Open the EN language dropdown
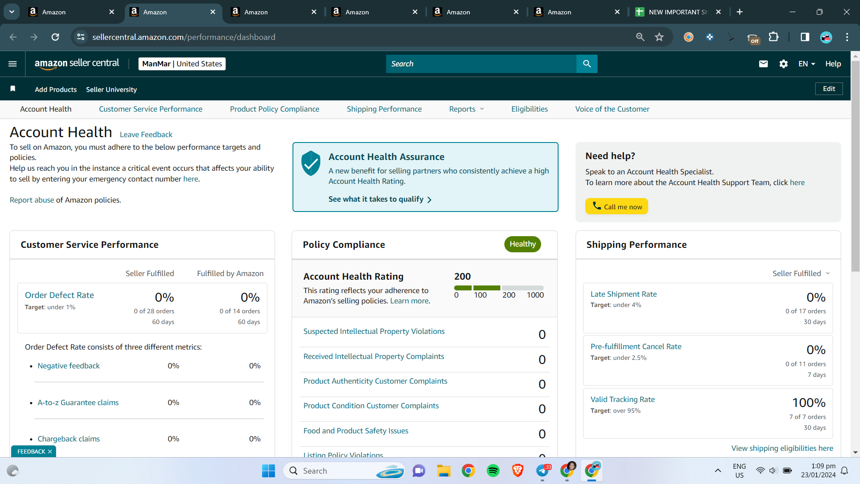Image resolution: width=860 pixels, height=484 pixels. pos(807,64)
